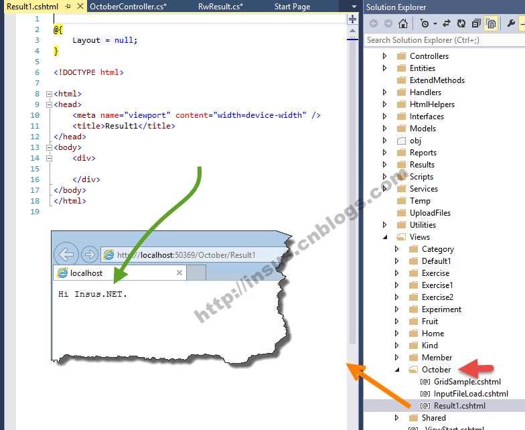Select Result1.cshtml in Solution Explorer

click(x=459, y=406)
